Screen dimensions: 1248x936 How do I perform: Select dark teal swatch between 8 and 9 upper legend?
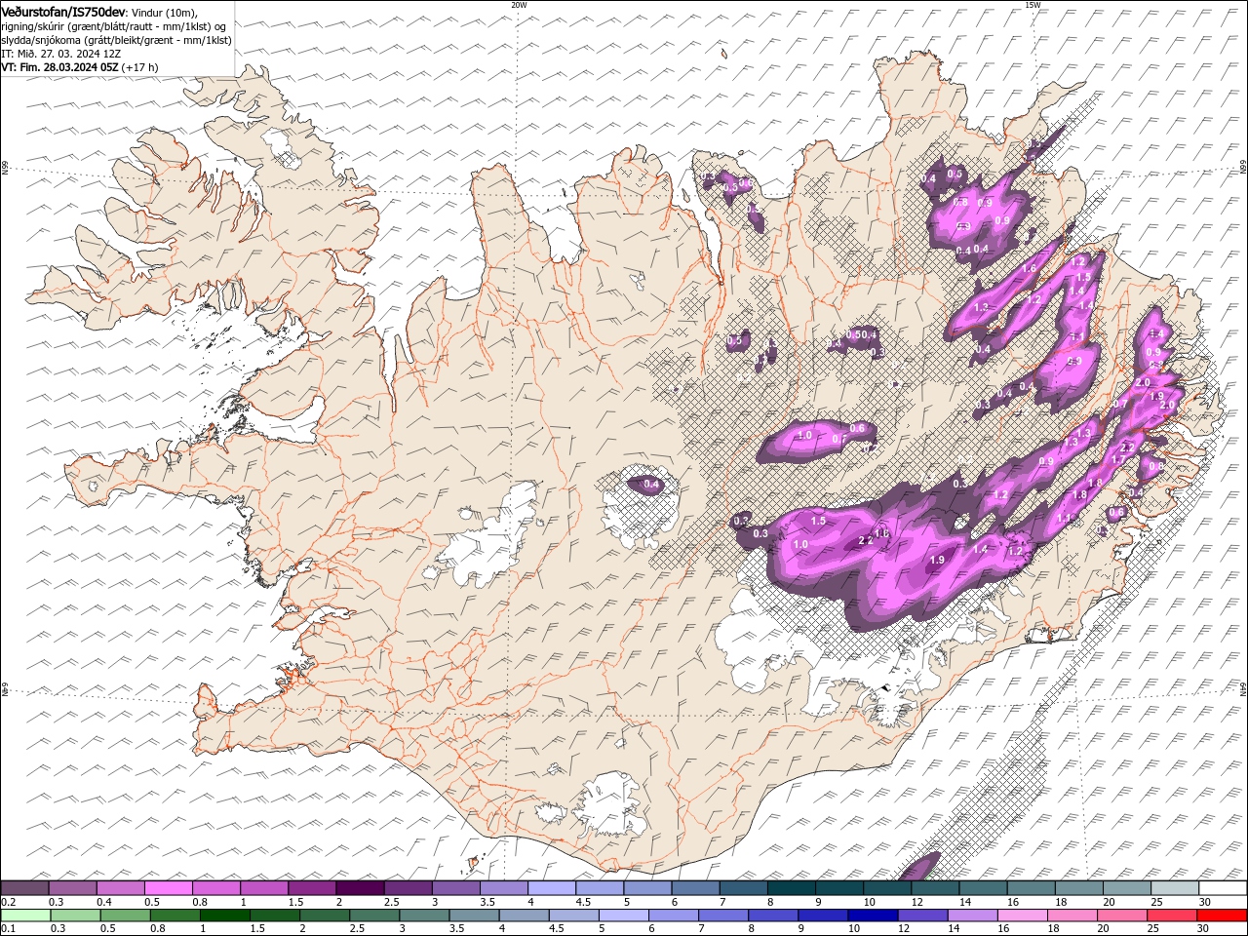pyautogui.click(x=791, y=888)
